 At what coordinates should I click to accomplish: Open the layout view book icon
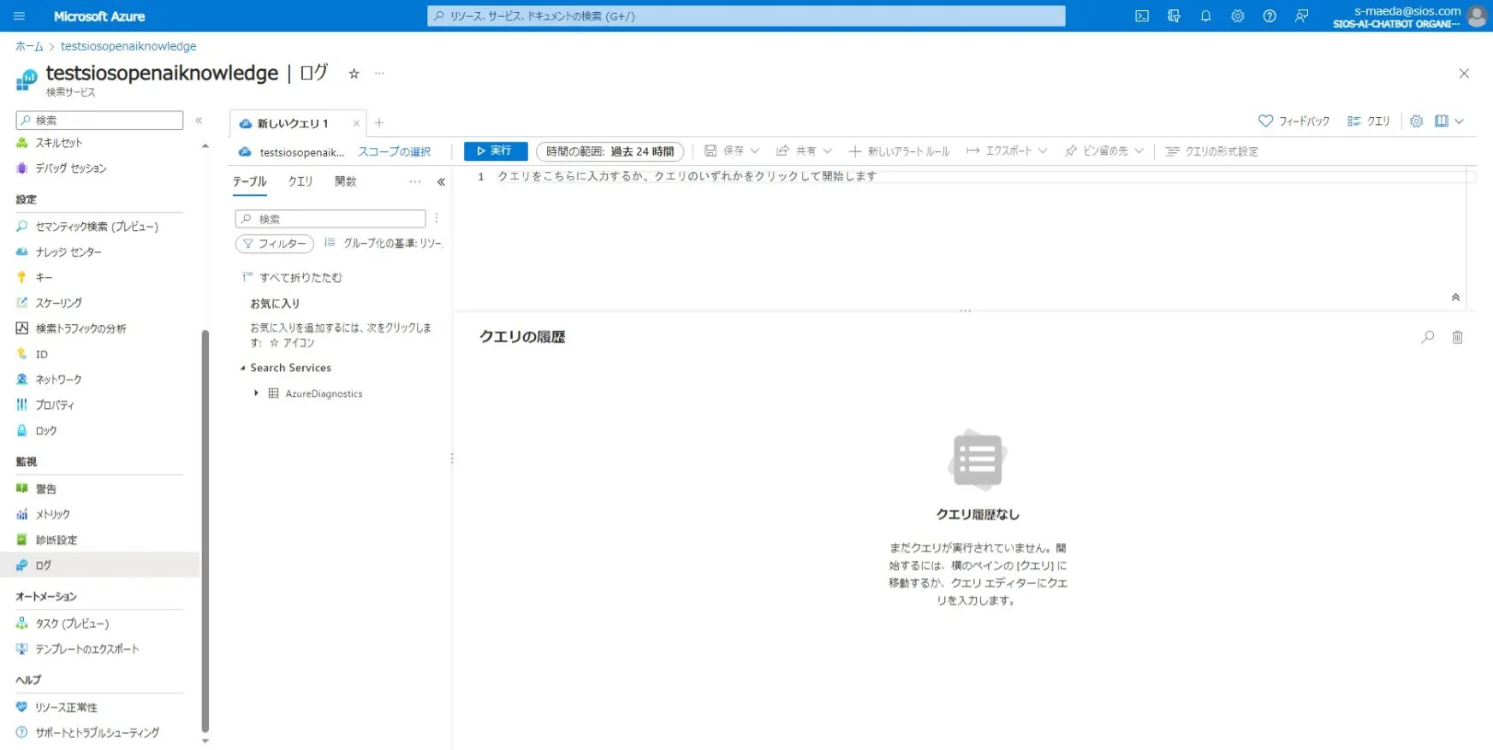point(1442,121)
